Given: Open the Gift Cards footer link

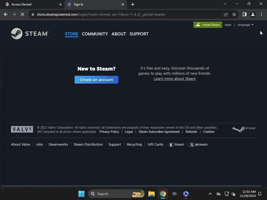Looking at the screenshot, I should pos(155,144).
